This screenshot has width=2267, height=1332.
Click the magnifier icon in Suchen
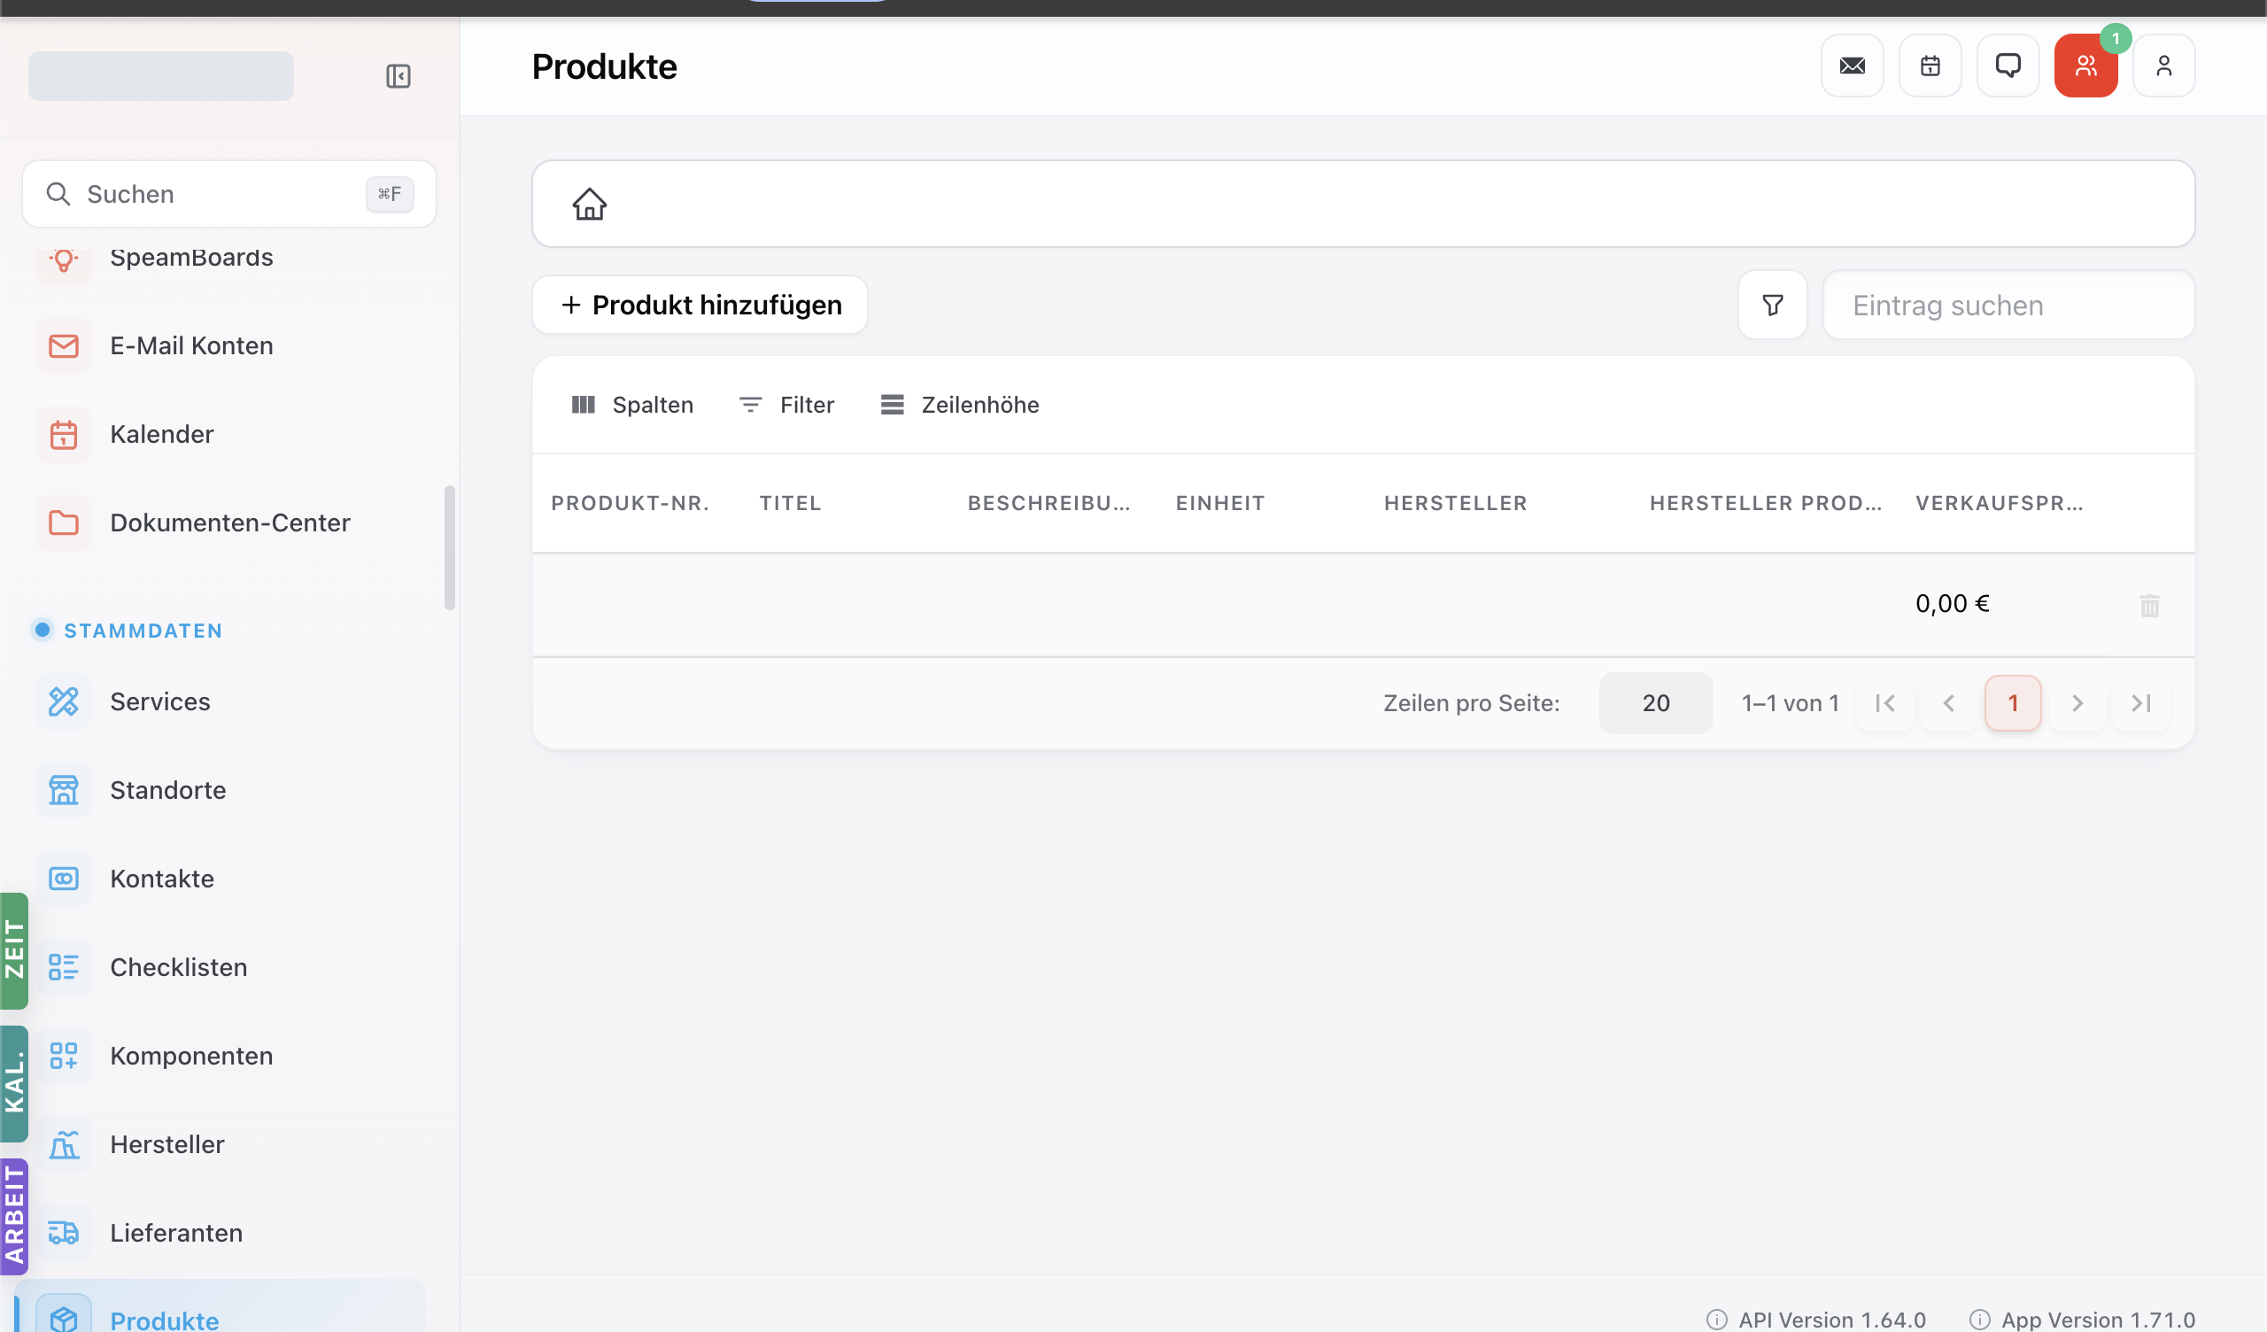tap(58, 193)
